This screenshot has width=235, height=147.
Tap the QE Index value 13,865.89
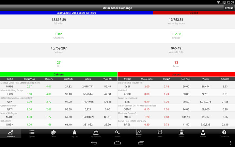59,20
